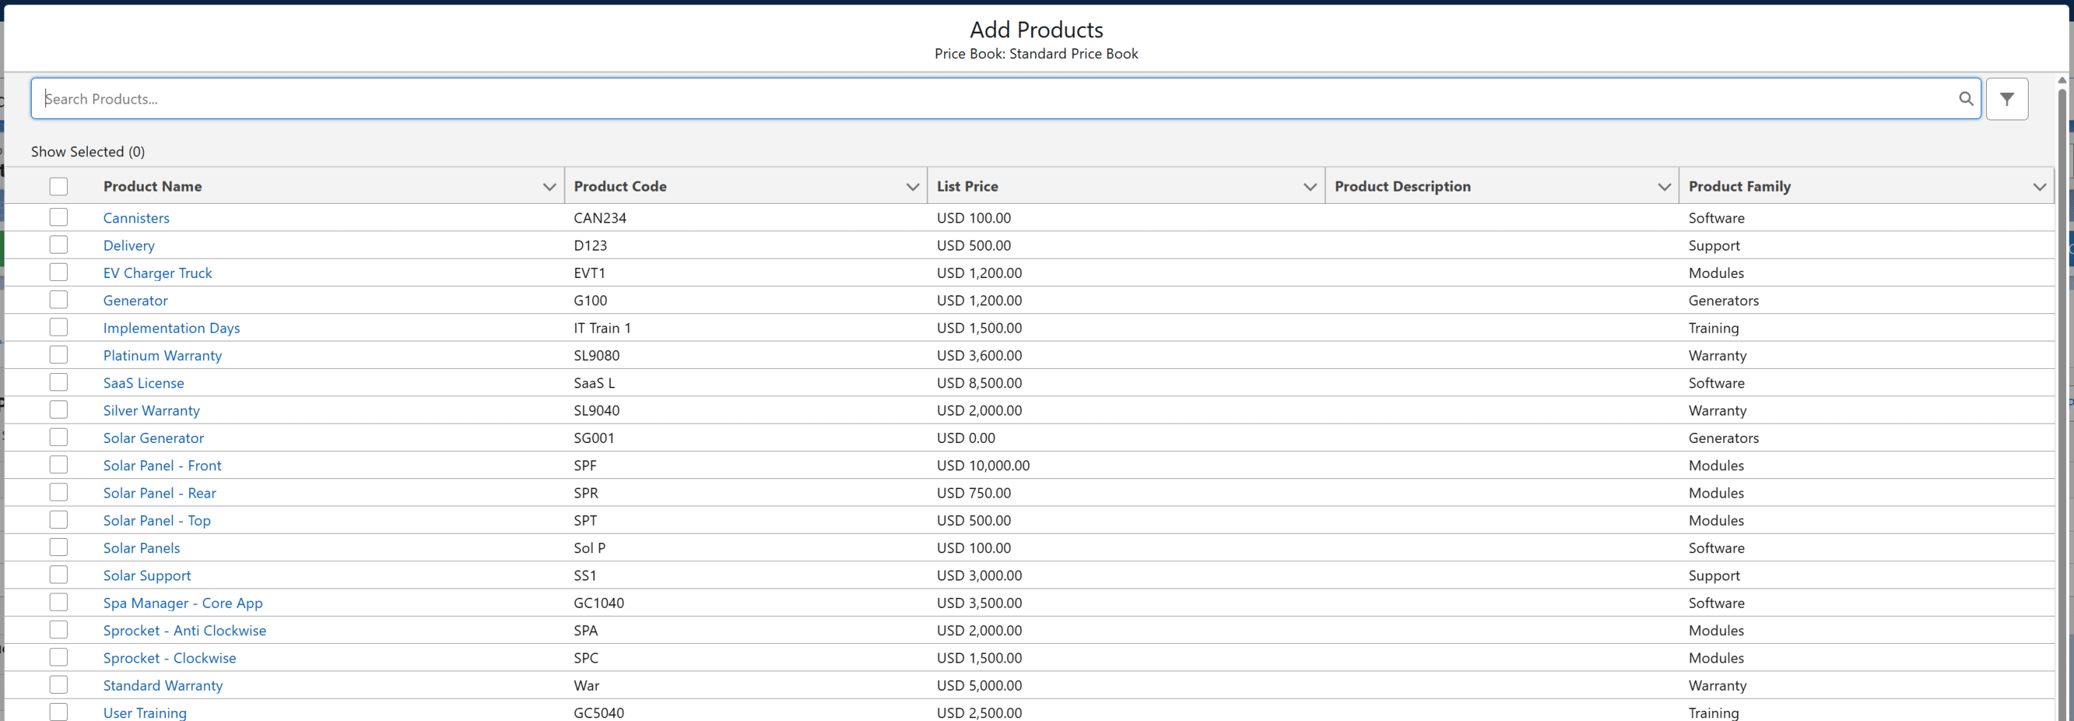Check the select-all products checkbox
Image resolution: width=2074 pixels, height=721 pixels.
[x=58, y=186]
